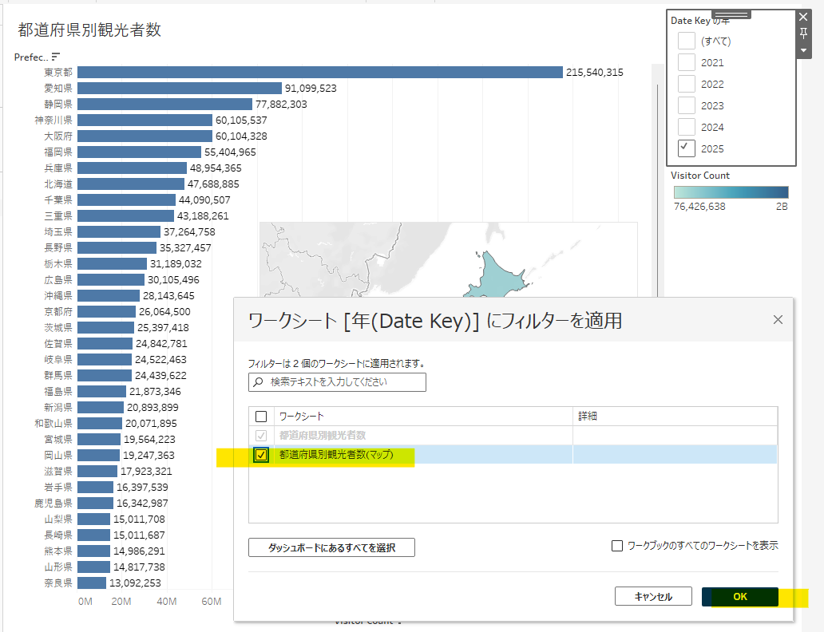Screen dimensions: 824x632
Task: Click the ダッシュボードにあるすべてを選択 button
Action: pos(331,547)
